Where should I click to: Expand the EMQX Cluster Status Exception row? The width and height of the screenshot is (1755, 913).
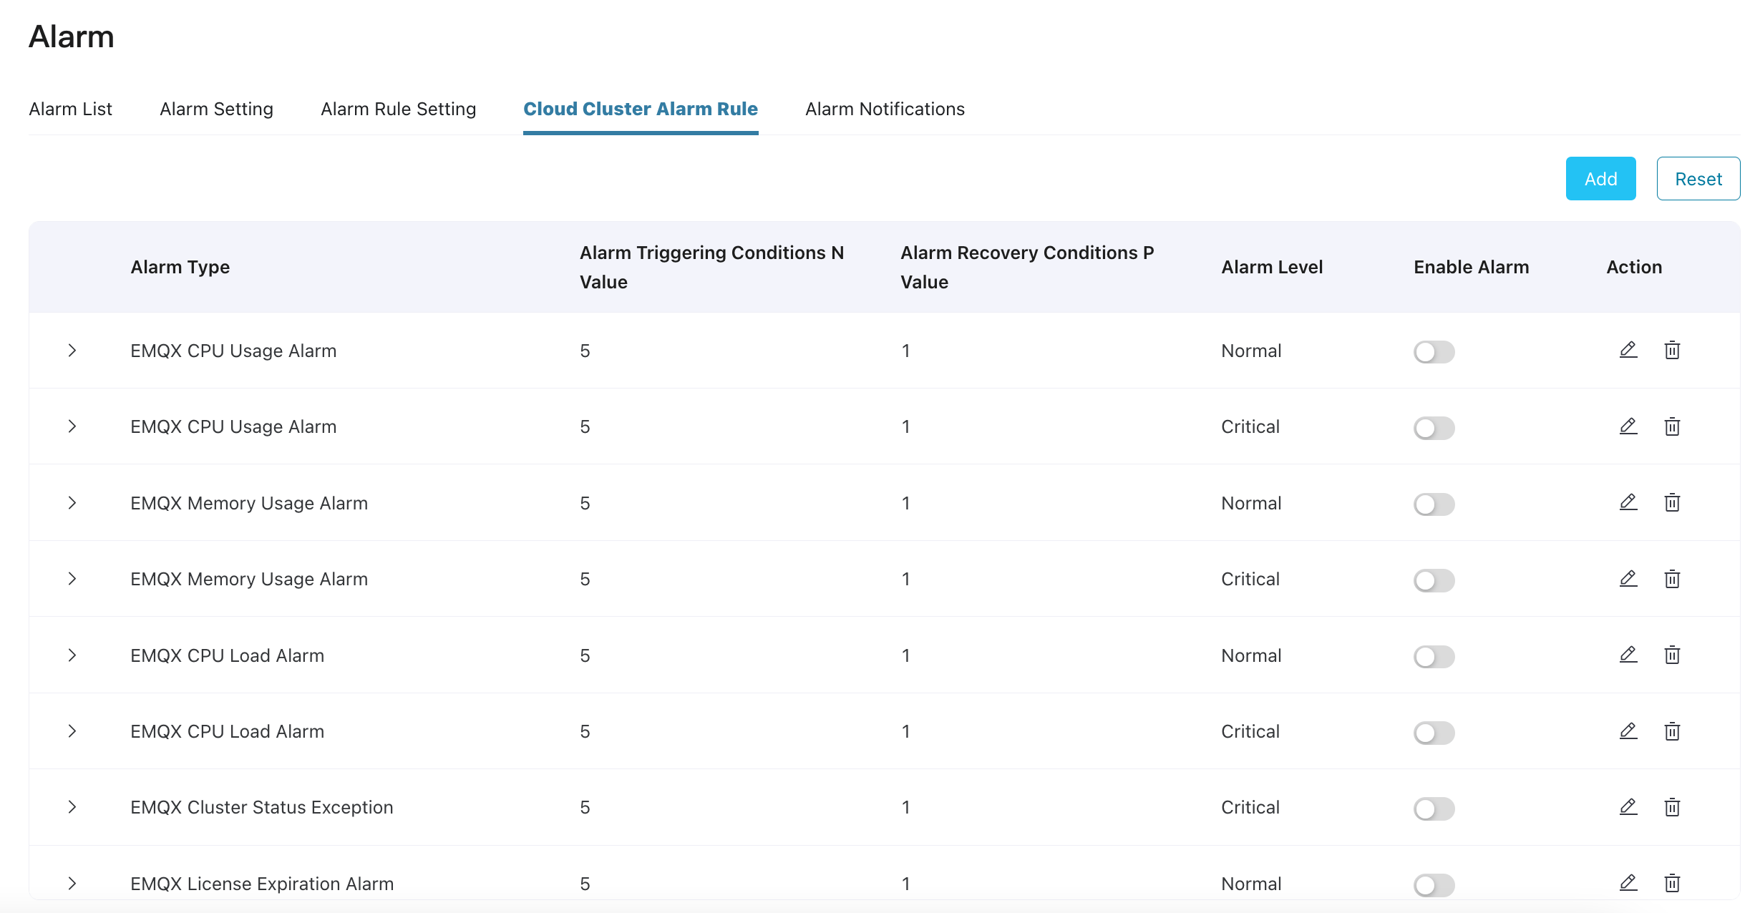coord(72,807)
